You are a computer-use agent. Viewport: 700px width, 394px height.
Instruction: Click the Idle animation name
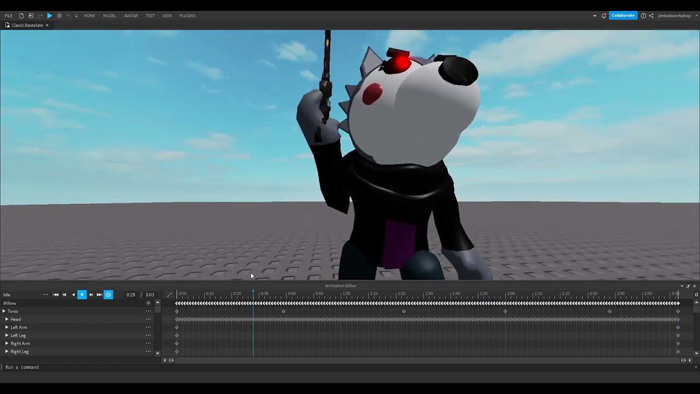point(7,295)
